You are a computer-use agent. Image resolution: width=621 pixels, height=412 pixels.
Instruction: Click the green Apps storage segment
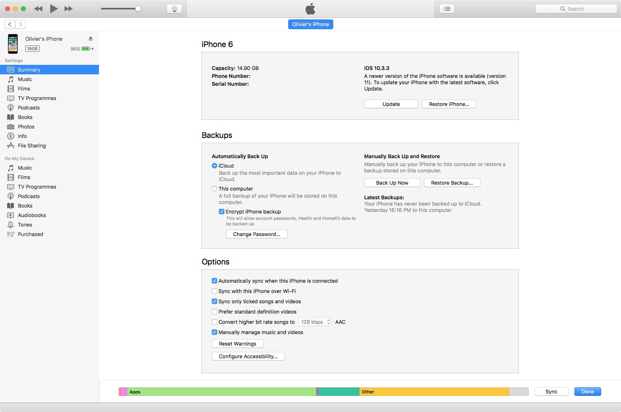(x=222, y=392)
